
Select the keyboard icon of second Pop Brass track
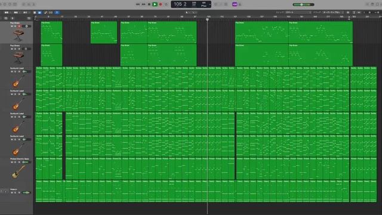point(19,58)
